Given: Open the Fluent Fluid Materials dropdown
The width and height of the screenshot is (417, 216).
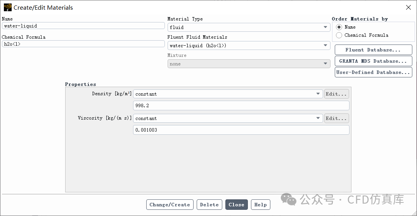Looking at the screenshot, I should (x=249, y=46).
